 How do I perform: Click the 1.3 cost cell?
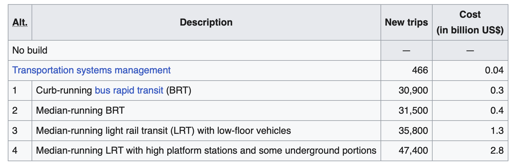tap(497, 130)
